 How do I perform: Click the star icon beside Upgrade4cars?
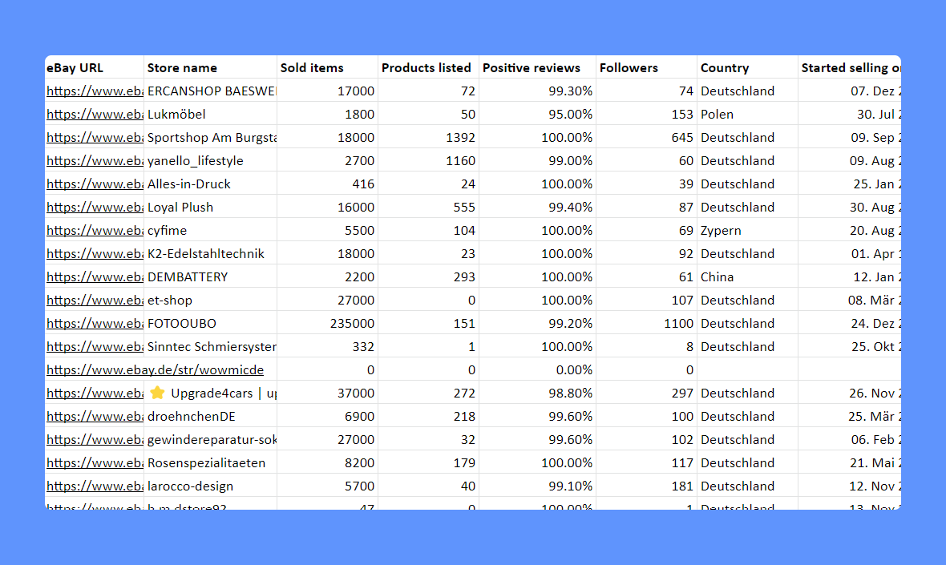pos(157,393)
